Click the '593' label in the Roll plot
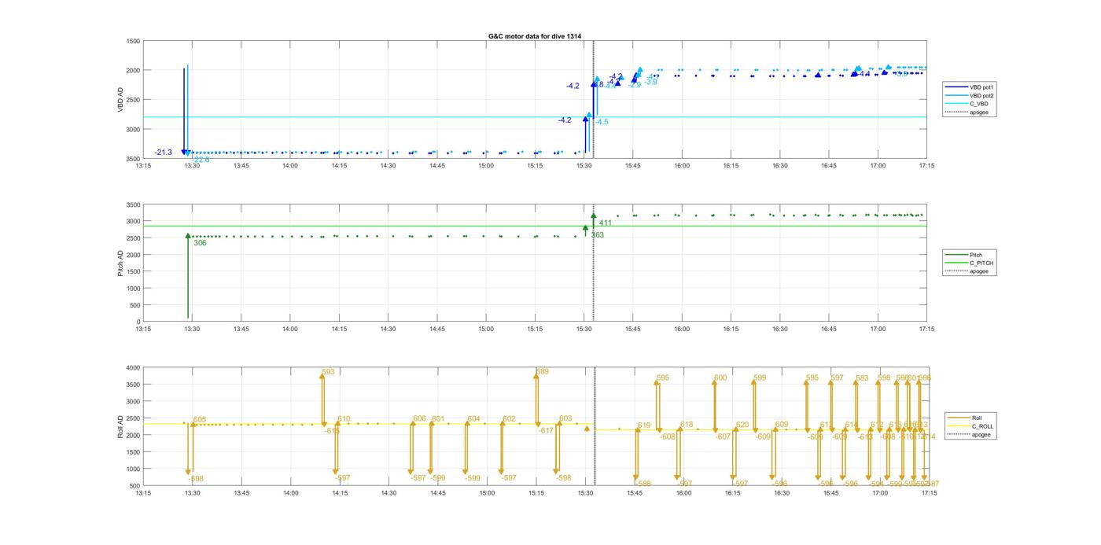The width and height of the screenshot is (1101, 545). pos(328,372)
